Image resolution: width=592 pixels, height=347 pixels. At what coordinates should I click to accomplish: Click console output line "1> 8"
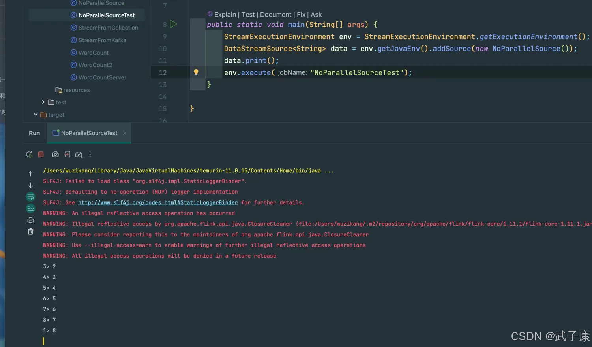[x=49, y=331]
